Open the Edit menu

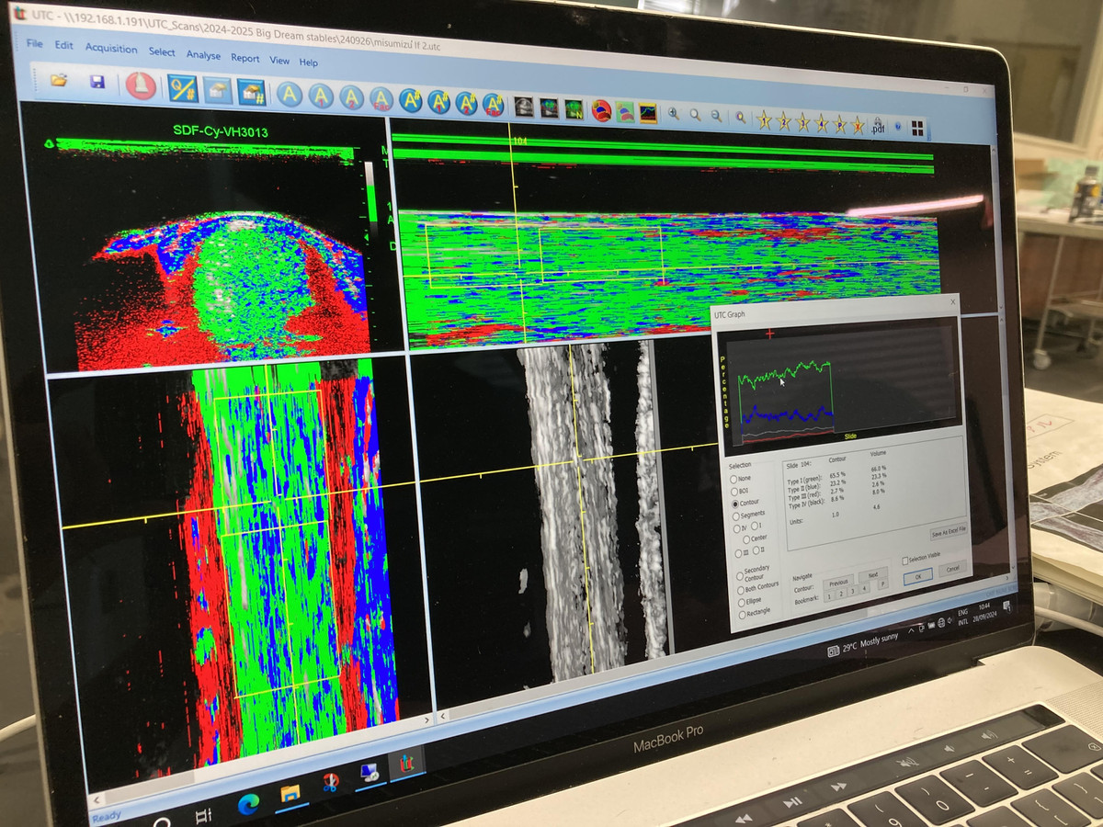63,45
